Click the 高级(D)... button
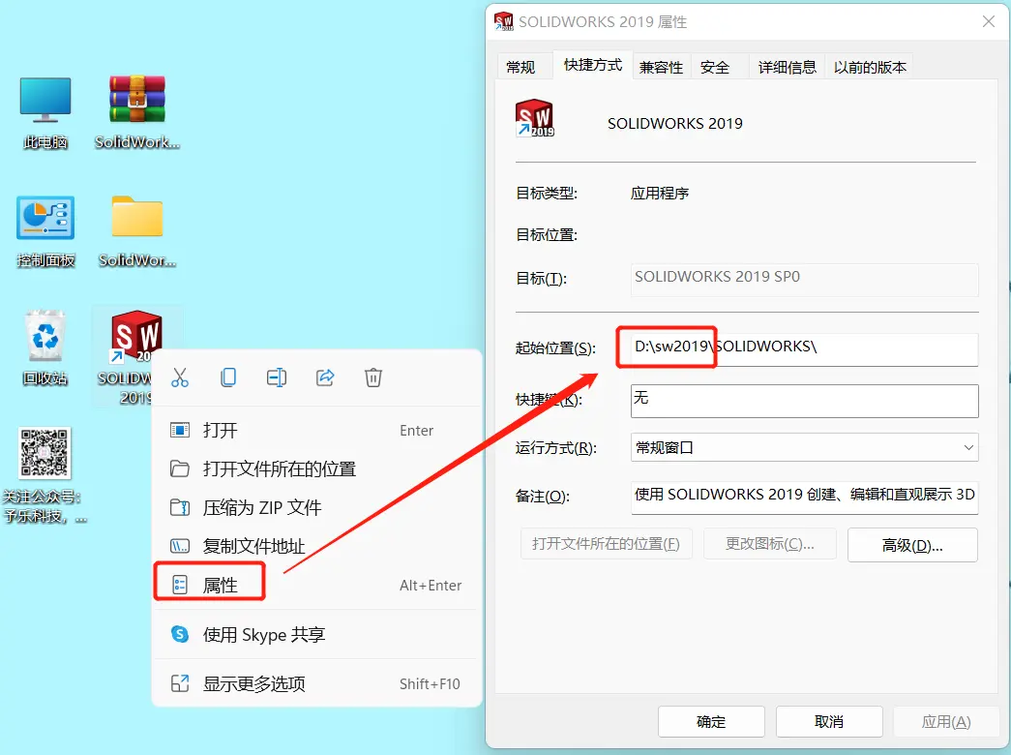Image resolution: width=1011 pixels, height=755 pixels. pos(912,545)
